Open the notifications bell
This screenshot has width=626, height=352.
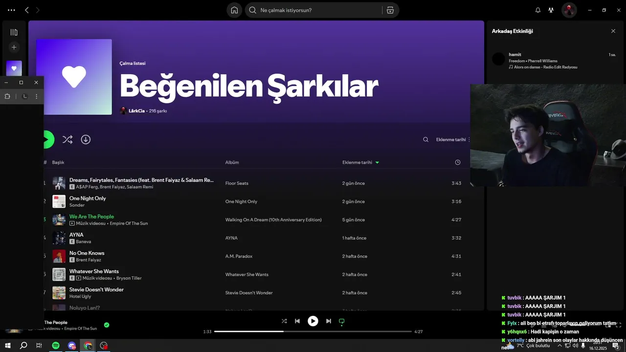click(538, 10)
